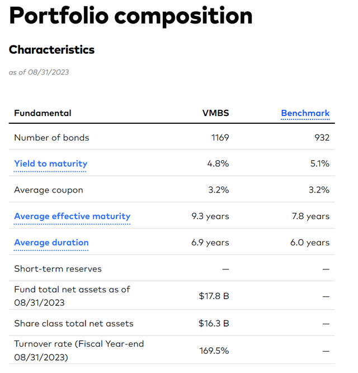Click the 4.8% VMBS yield value
The width and height of the screenshot is (358, 373).
tap(218, 164)
